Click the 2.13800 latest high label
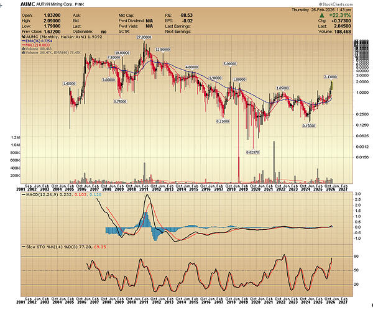373x310 pixels. [331, 77]
